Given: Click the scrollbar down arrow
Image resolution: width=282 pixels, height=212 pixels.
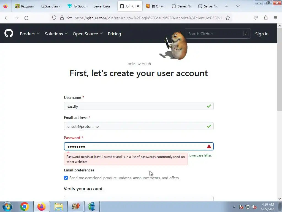Looking at the screenshot, I should pos(280,199).
